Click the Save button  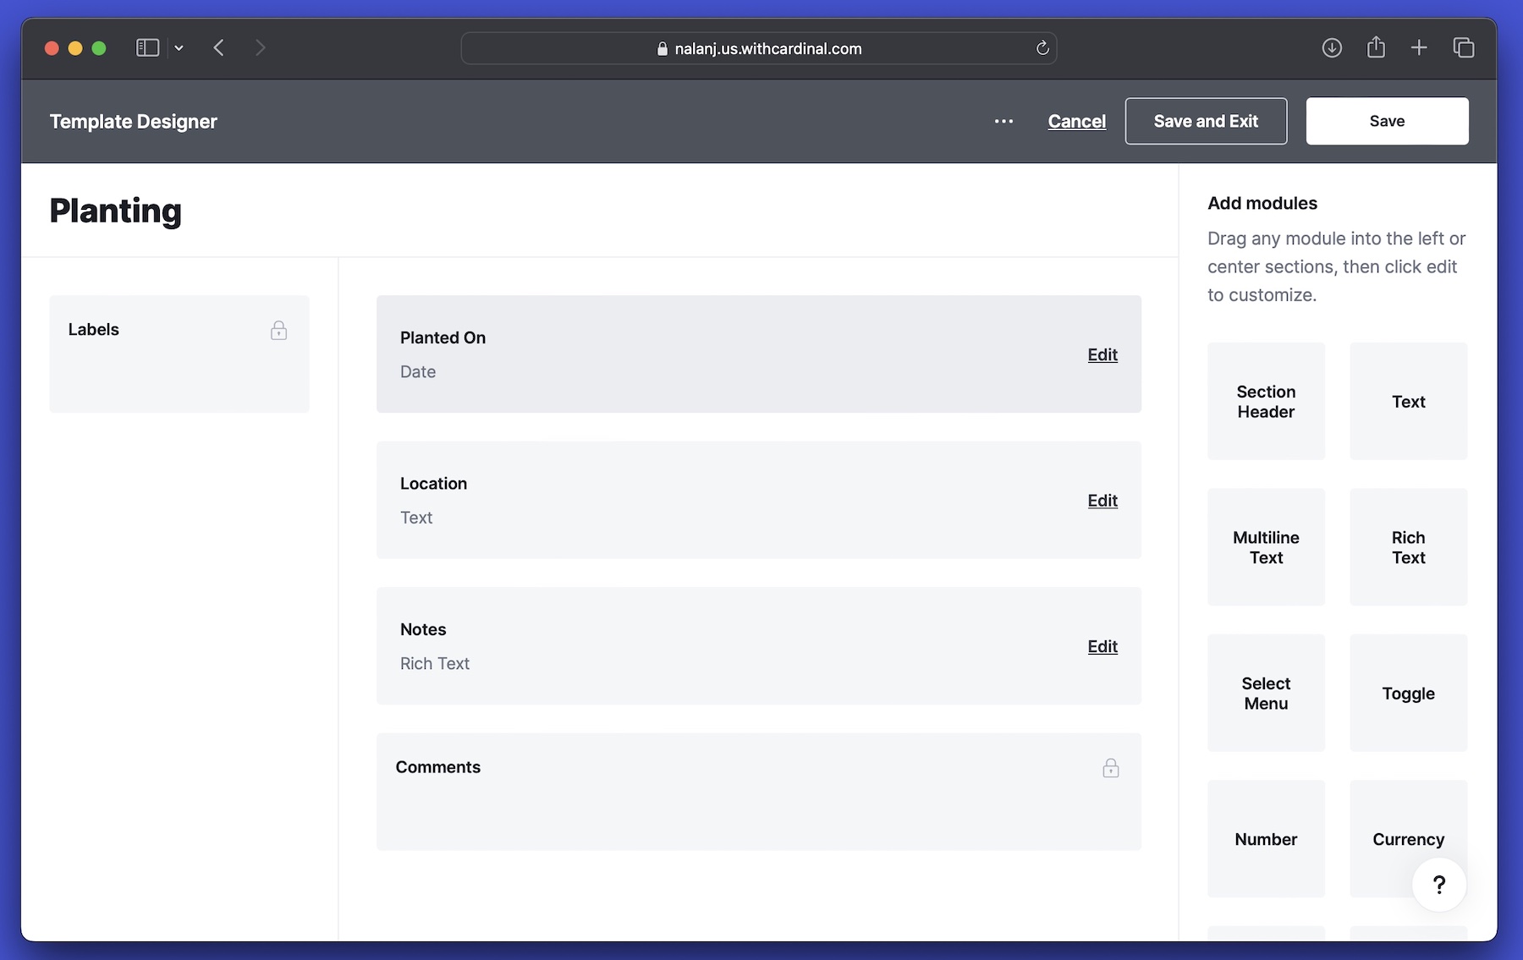pyautogui.click(x=1387, y=121)
